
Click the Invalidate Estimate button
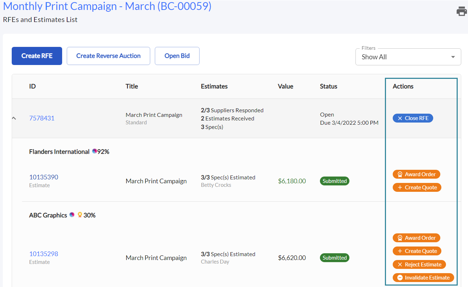click(423, 277)
